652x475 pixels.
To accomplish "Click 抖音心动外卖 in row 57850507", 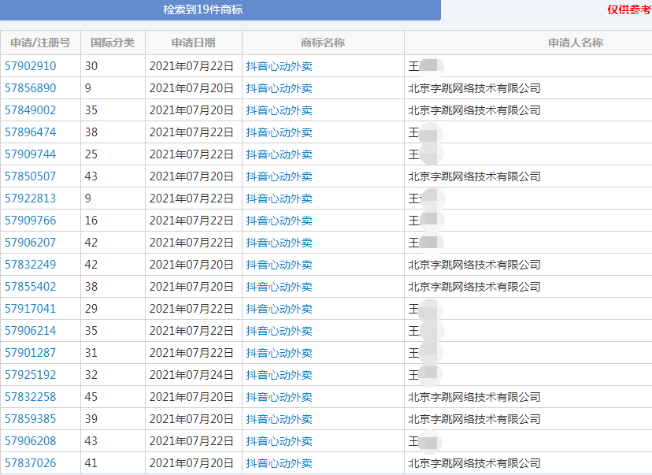I will coord(279,176).
